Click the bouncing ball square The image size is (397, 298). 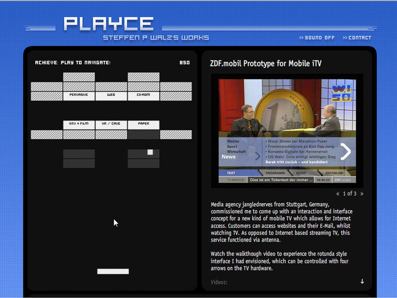(150, 152)
